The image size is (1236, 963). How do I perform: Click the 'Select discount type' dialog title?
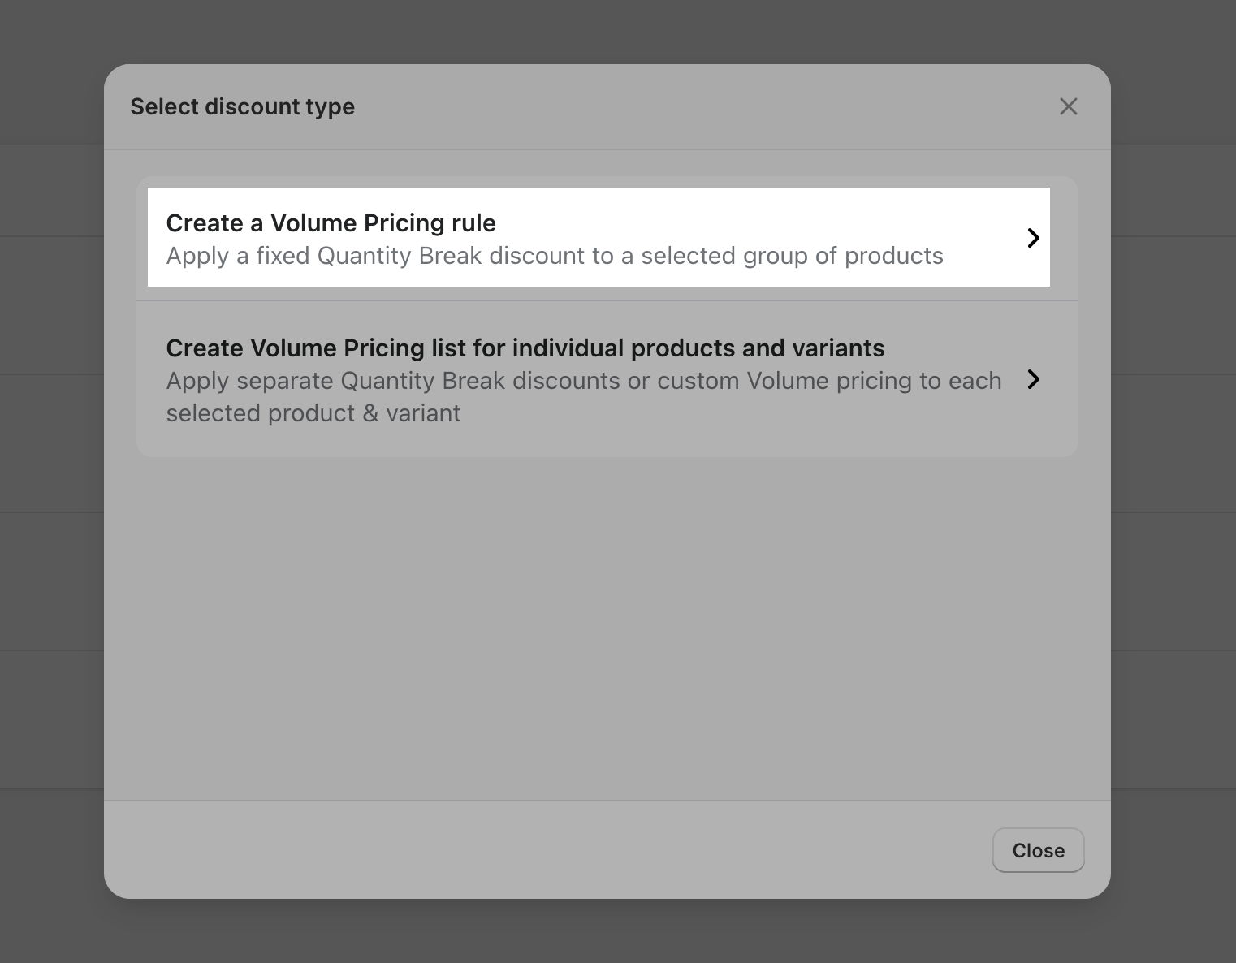(242, 106)
